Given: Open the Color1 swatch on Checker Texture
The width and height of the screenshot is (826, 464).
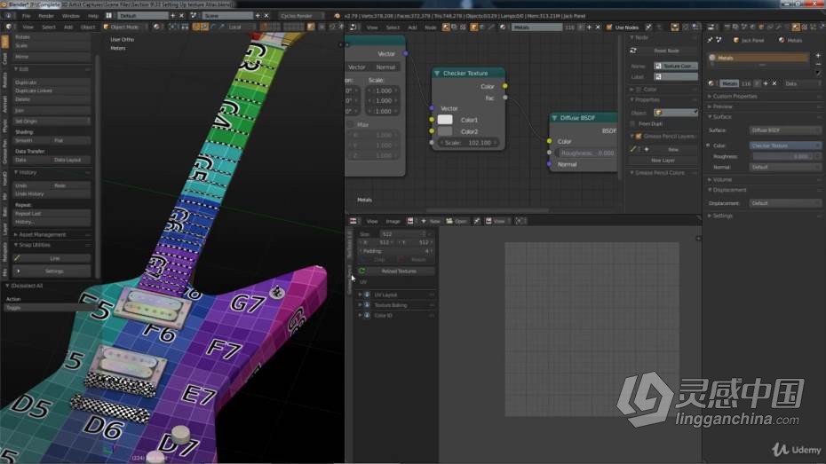Looking at the screenshot, I should (x=445, y=120).
